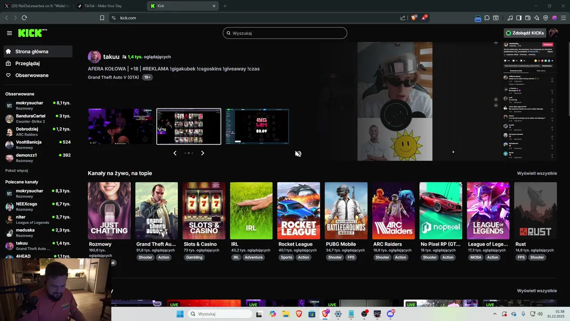Image resolution: width=570 pixels, height=321 pixels.
Task: Open NEEXcsgo in recommended channels
Action: (x=38, y=206)
